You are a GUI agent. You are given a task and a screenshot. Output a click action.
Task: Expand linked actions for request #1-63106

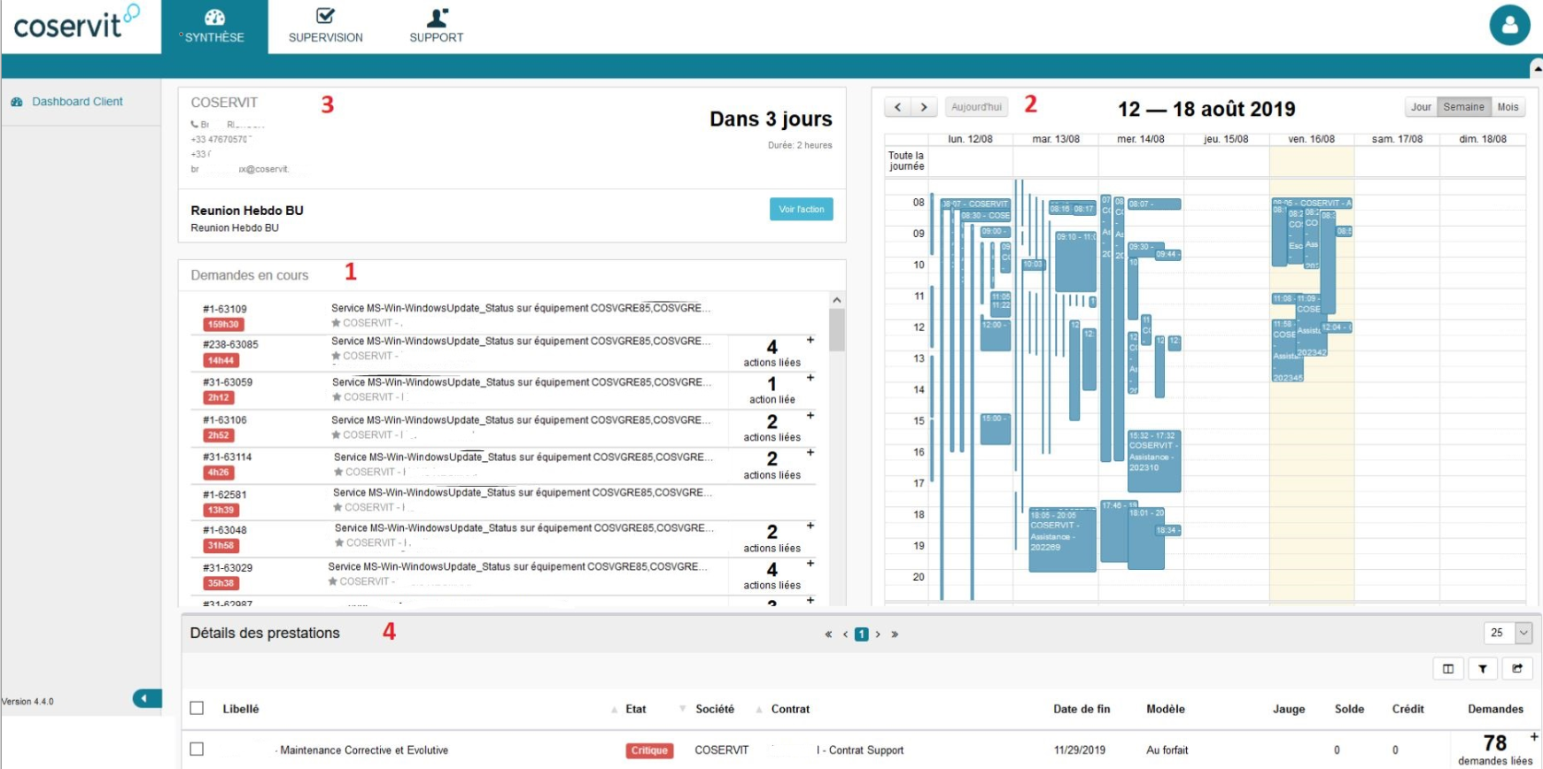pos(810,415)
